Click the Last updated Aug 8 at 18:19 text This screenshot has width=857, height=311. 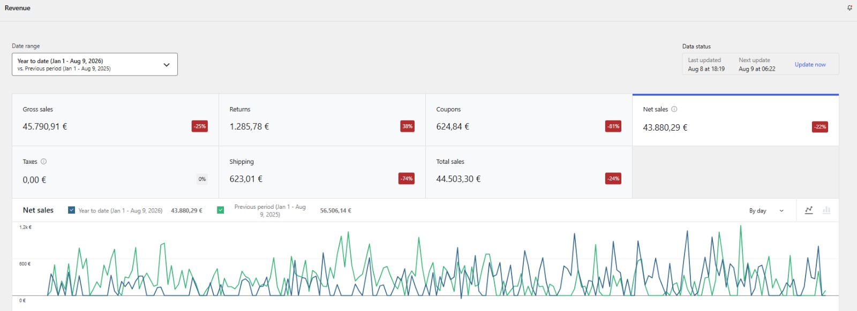click(x=706, y=65)
